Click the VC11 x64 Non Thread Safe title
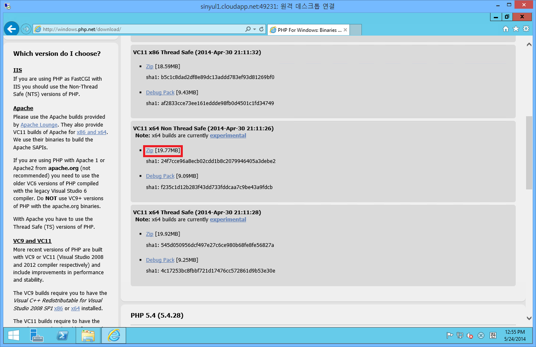This screenshot has width=536, height=347. point(203,129)
